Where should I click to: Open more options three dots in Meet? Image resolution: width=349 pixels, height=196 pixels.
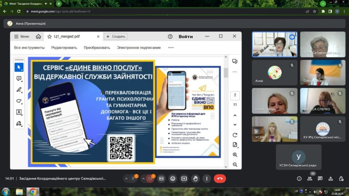point(207,179)
